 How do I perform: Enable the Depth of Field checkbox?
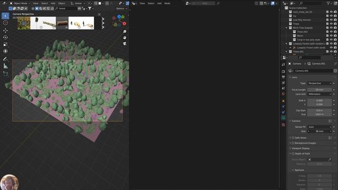(x=293, y=154)
